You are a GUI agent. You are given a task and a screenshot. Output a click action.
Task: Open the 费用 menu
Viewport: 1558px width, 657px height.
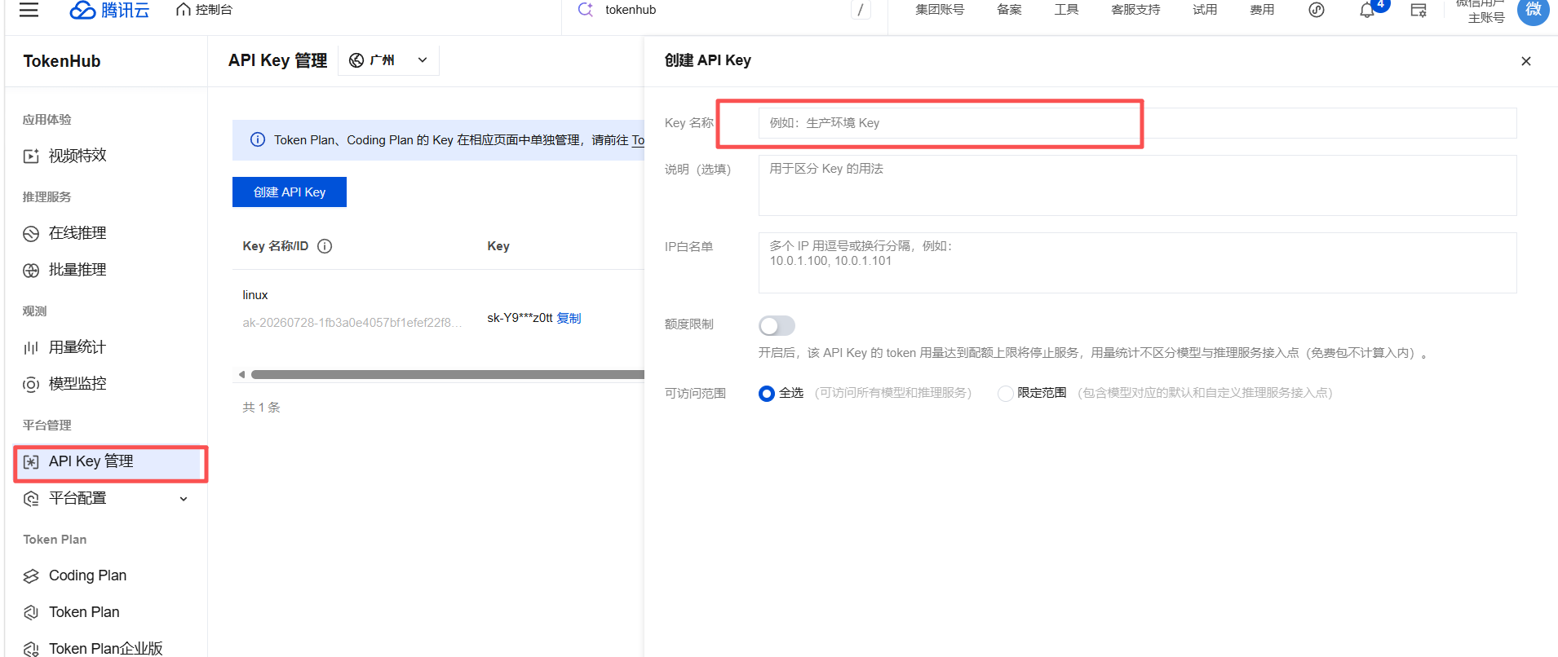1262,10
